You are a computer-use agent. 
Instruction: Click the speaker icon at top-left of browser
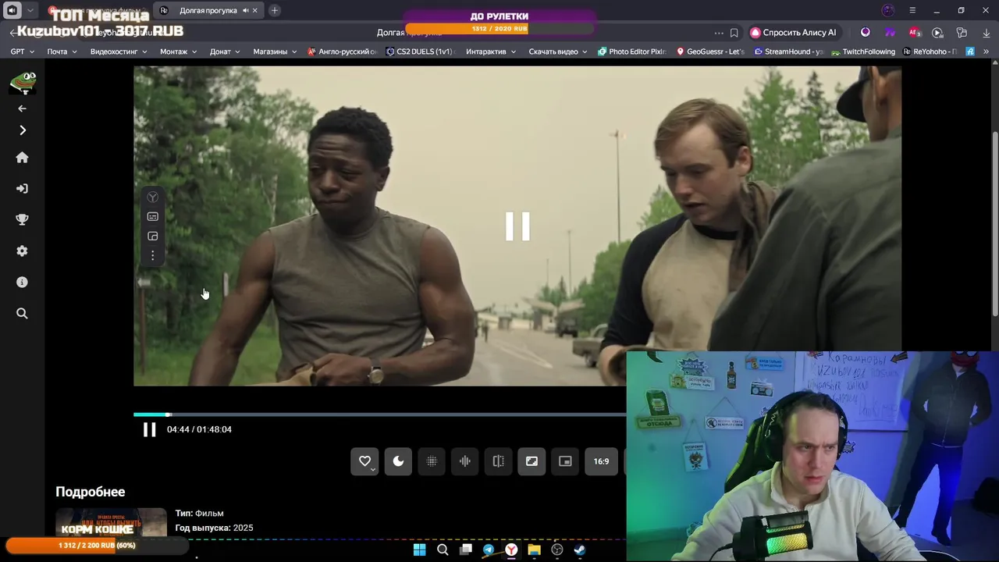tap(12, 10)
